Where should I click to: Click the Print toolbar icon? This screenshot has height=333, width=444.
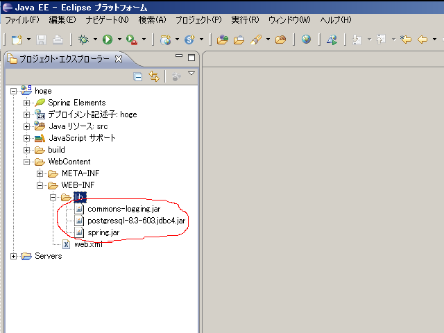tap(58, 40)
